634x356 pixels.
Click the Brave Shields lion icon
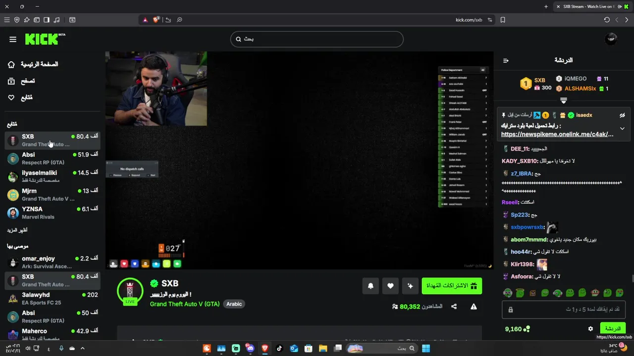(156, 20)
